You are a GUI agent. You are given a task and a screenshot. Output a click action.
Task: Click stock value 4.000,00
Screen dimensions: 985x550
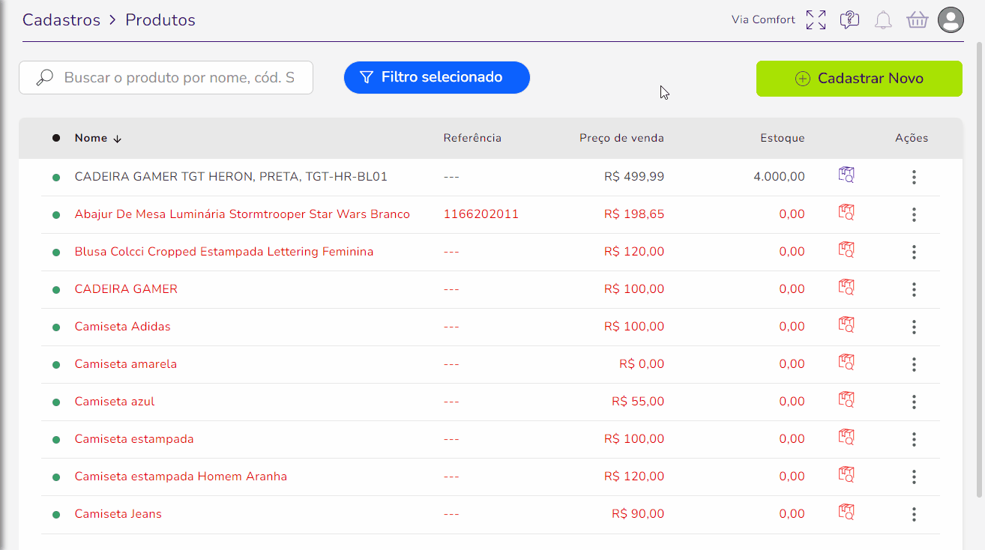pyautogui.click(x=780, y=177)
